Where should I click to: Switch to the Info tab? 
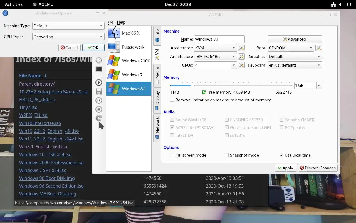157,35
